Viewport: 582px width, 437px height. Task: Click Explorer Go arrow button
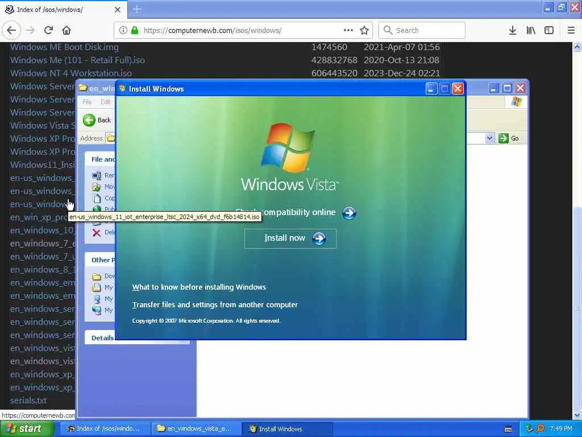504,138
